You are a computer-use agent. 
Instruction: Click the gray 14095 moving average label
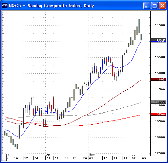click(x=159, y=102)
